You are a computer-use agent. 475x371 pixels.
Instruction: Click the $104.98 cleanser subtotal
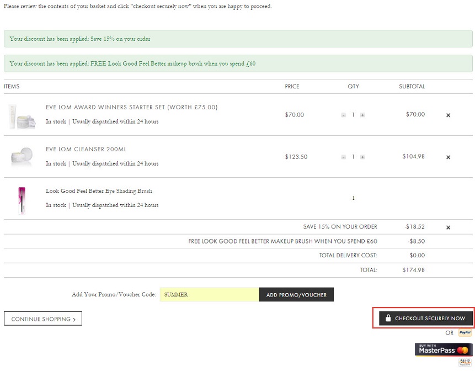coord(414,156)
